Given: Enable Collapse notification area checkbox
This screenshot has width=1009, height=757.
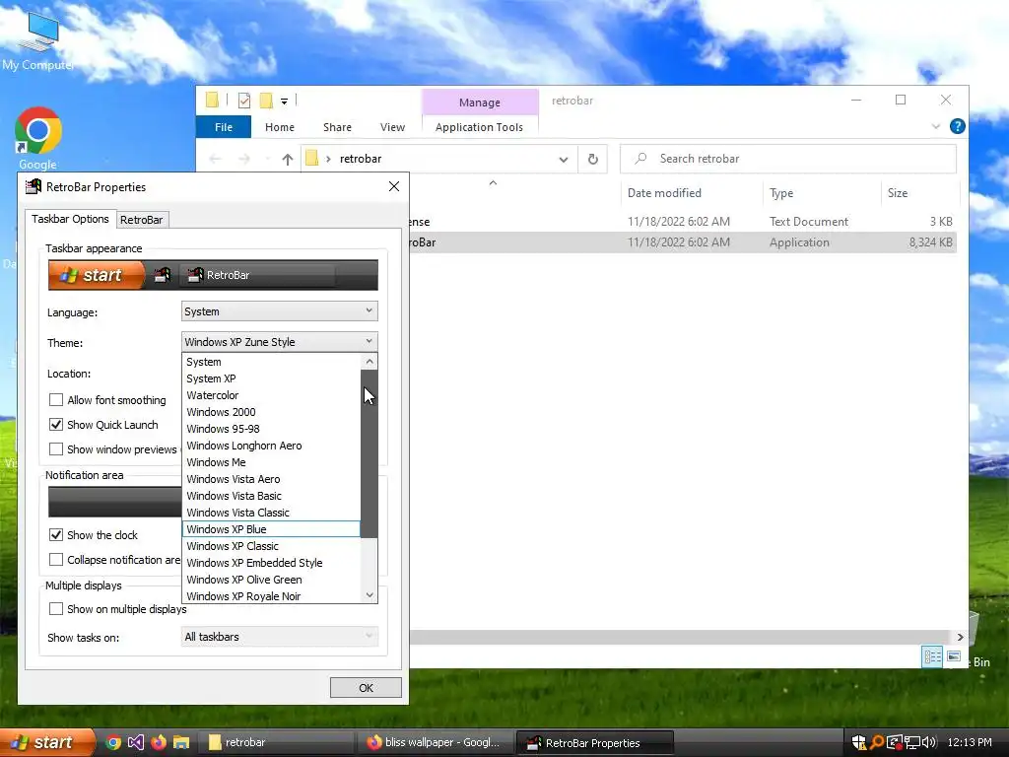Looking at the screenshot, I should pyautogui.click(x=56, y=560).
